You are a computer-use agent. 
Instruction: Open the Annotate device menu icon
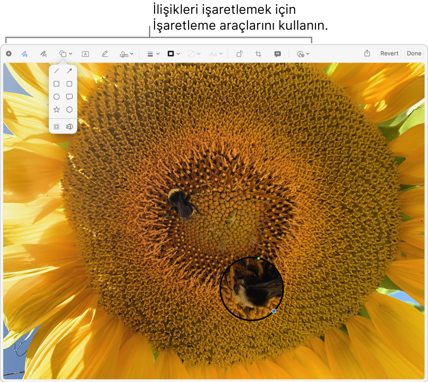pos(301,54)
